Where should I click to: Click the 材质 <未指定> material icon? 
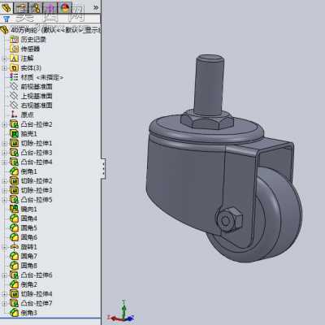pyautogui.click(x=14, y=77)
